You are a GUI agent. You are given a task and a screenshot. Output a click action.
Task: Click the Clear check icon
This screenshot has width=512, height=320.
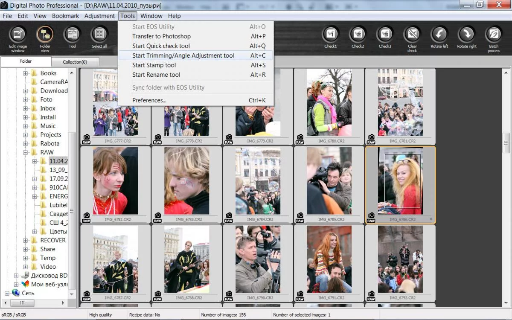[x=412, y=35]
